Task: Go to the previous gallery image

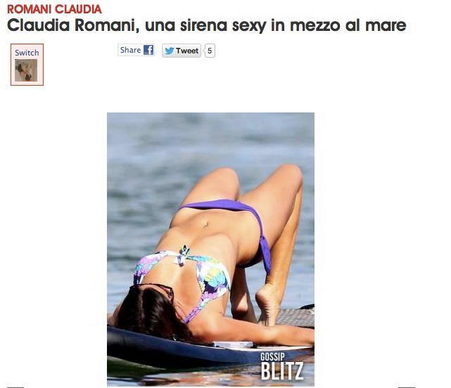Action: pyautogui.click(x=15, y=387)
